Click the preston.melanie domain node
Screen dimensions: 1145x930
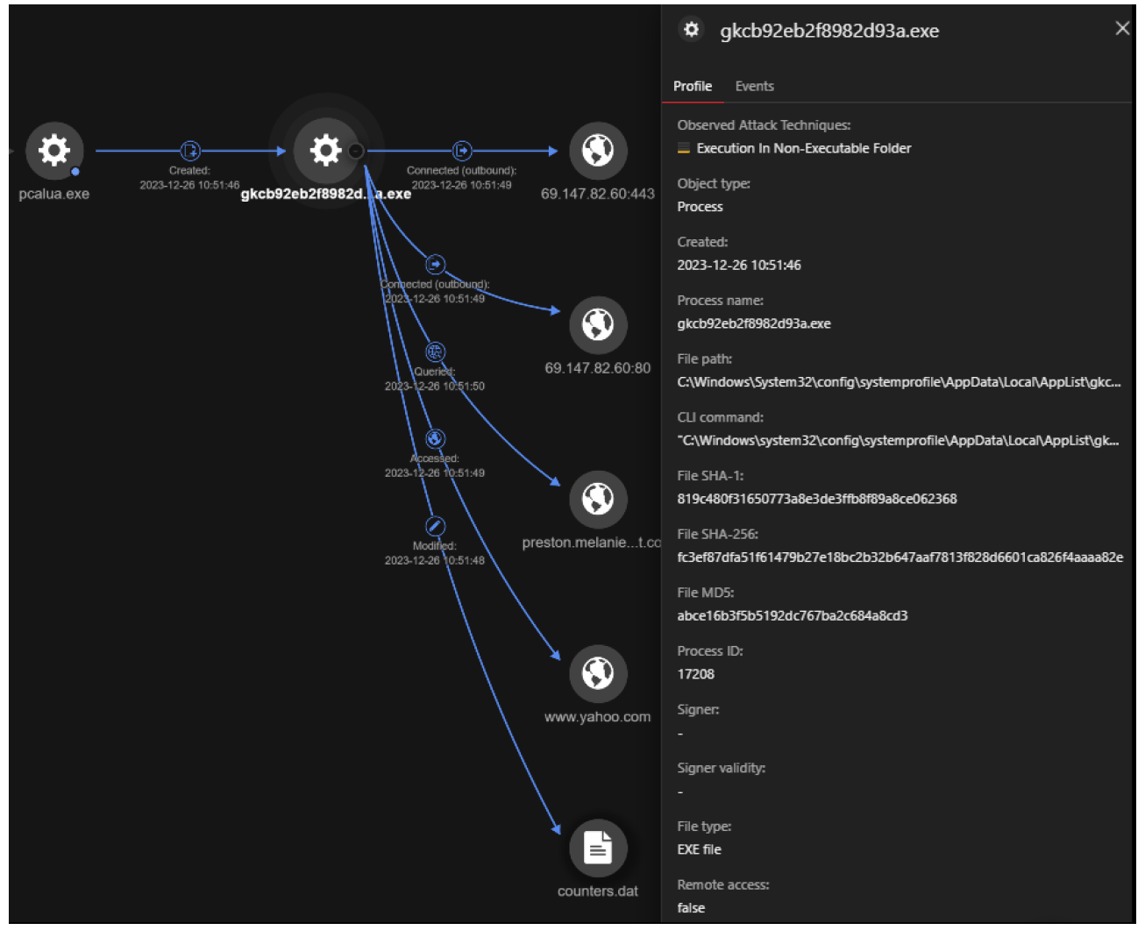coord(598,500)
